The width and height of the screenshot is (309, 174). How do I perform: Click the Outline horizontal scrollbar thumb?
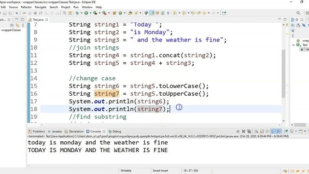click(x=300, y=125)
